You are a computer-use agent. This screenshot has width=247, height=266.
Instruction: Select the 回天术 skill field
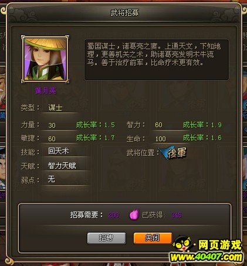click(65, 151)
